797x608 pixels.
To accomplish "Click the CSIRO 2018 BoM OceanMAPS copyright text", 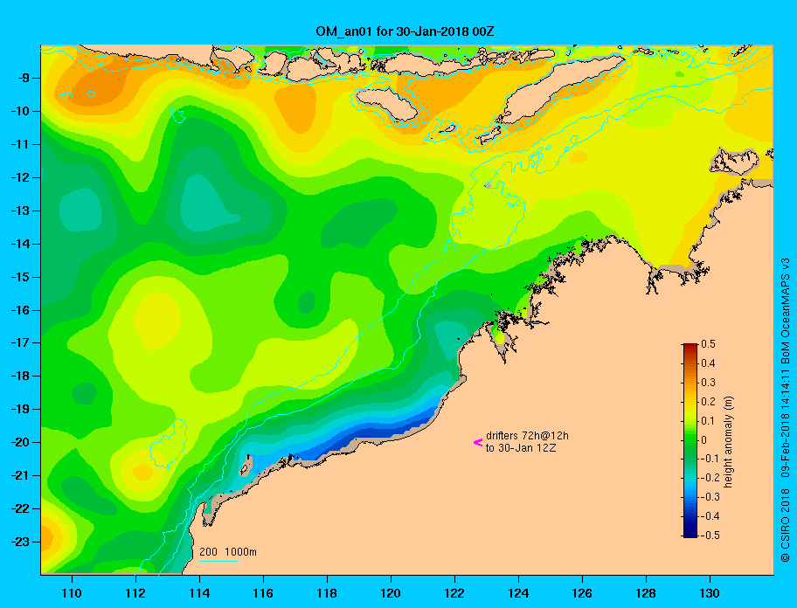I will [786, 409].
